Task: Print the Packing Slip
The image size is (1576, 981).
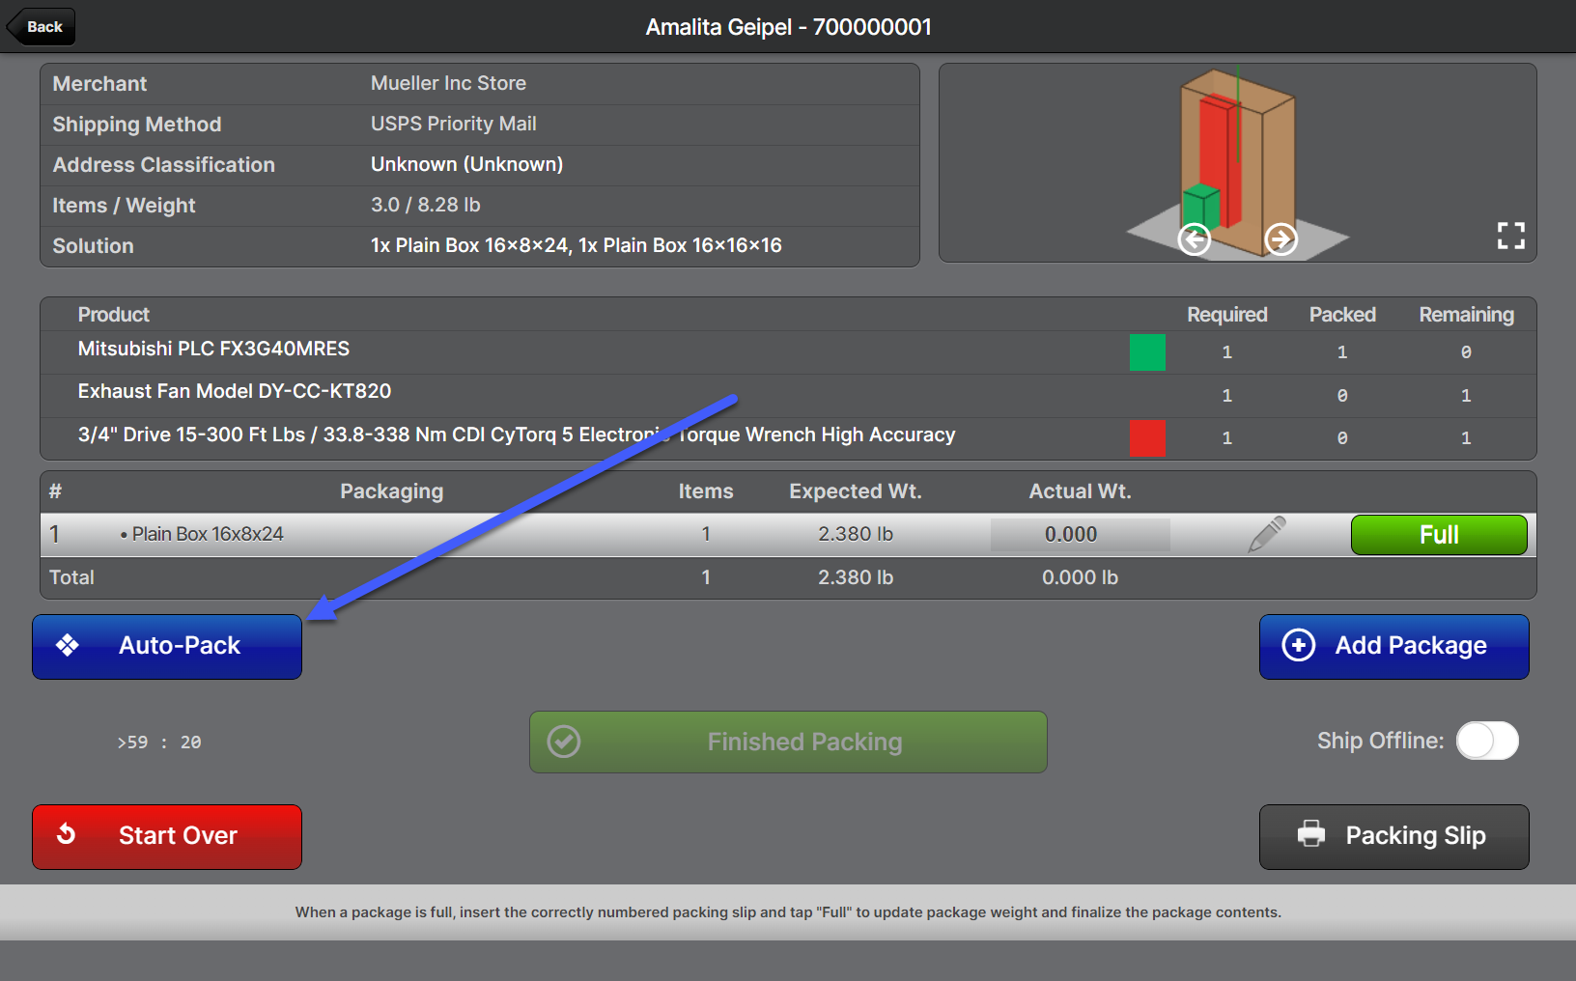Action: tap(1393, 836)
